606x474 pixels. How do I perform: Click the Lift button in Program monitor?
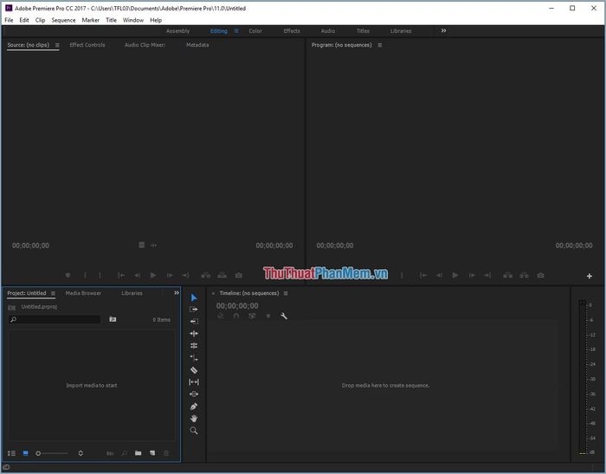point(507,275)
